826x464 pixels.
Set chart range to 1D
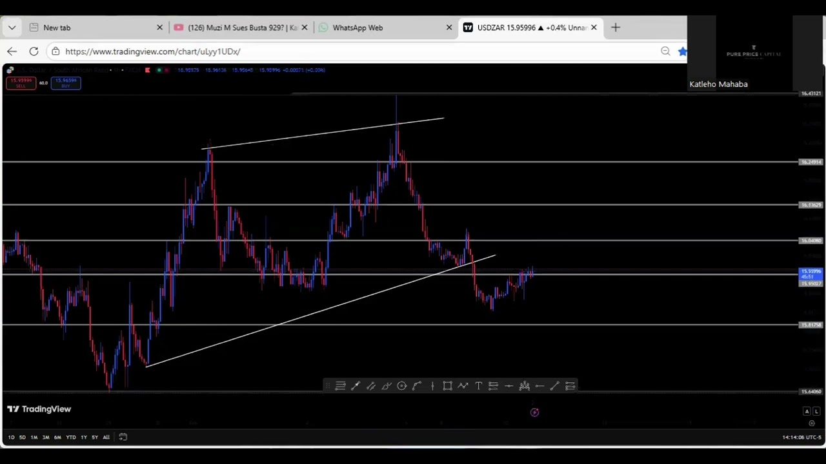11,438
